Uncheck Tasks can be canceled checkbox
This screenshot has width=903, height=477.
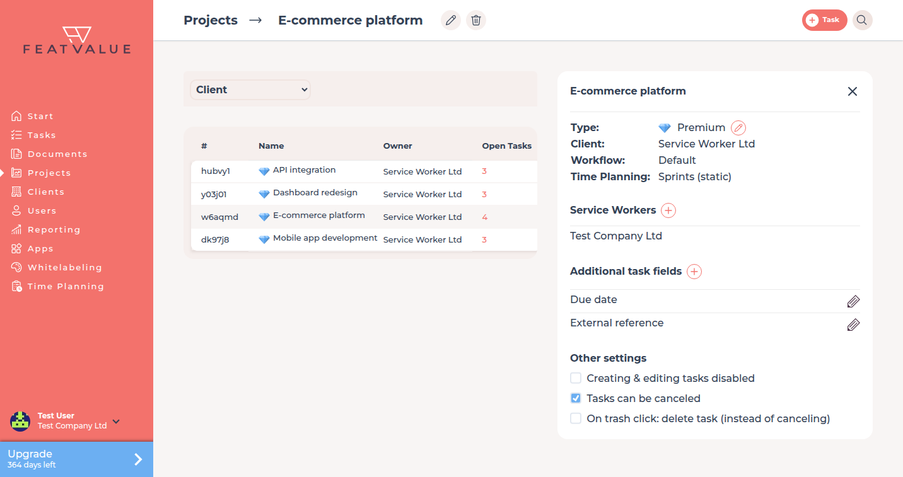(576, 398)
